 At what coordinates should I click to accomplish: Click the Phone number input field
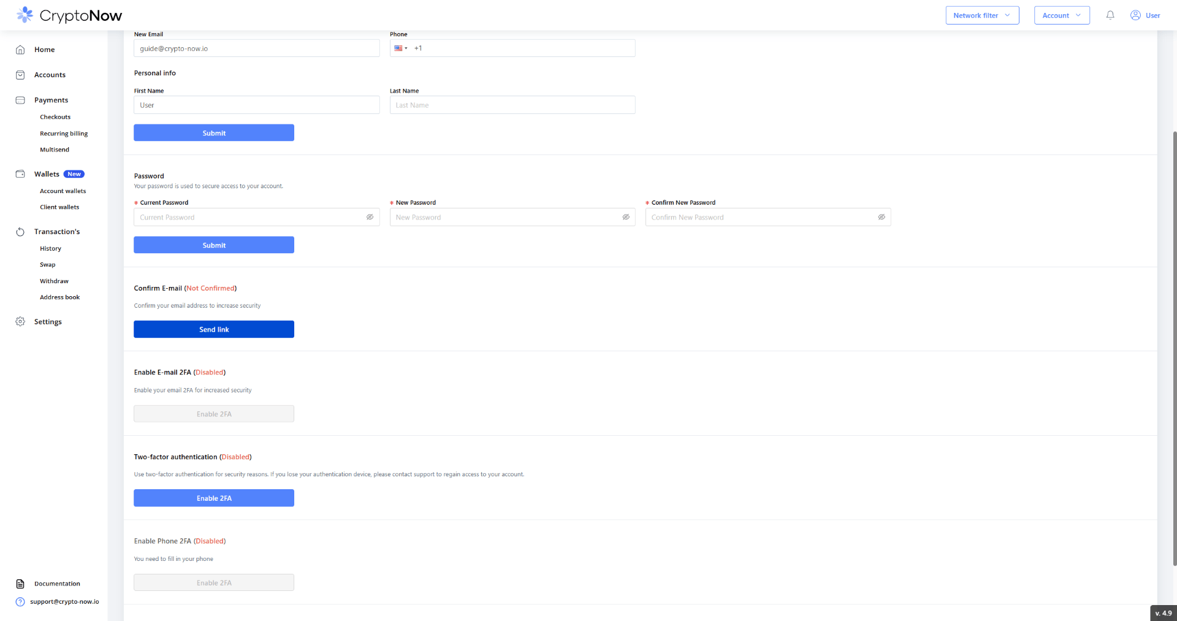point(512,48)
